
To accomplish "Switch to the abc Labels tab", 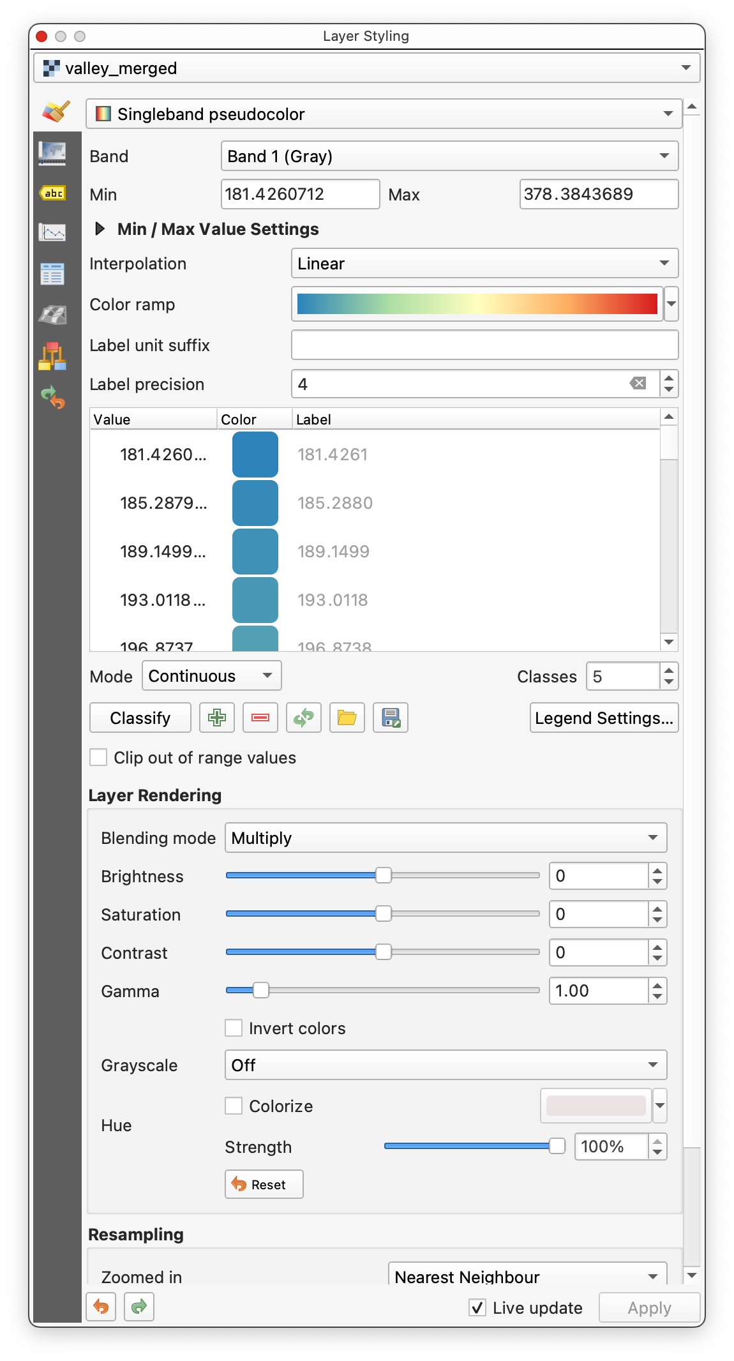I will click(52, 193).
